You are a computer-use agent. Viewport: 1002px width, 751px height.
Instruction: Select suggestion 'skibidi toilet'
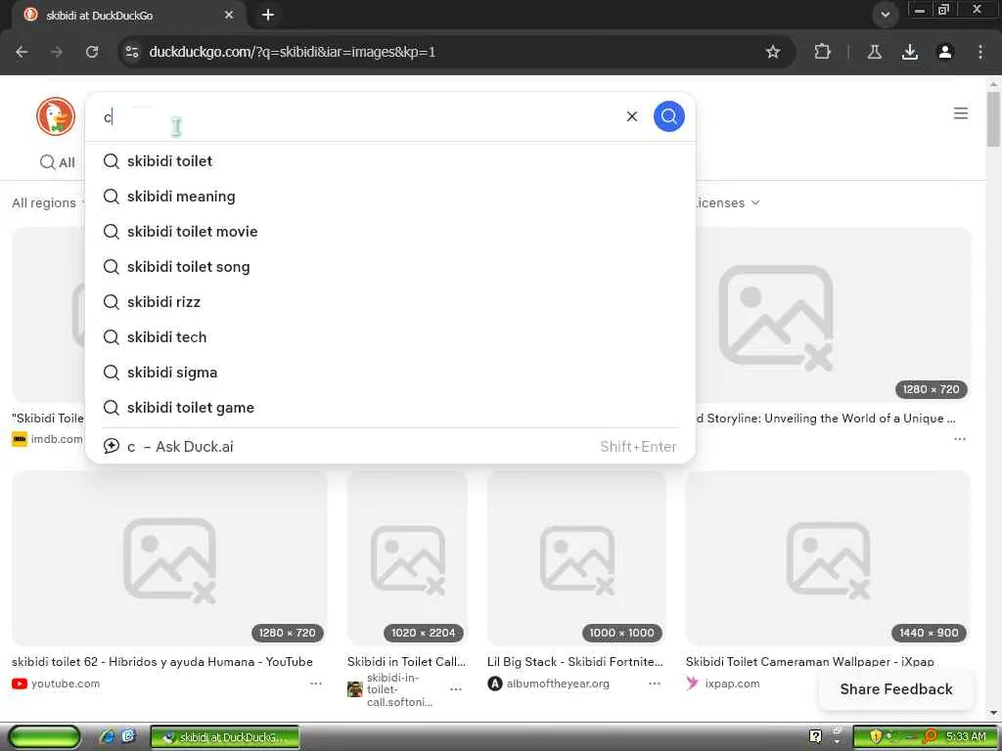pyautogui.click(x=389, y=161)
